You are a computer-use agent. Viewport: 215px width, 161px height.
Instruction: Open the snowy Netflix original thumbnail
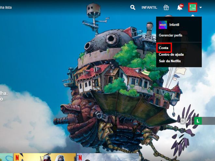tap(108, 157)
